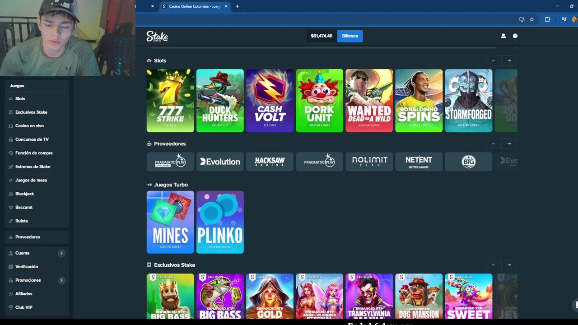Viewport: 578px width, 325px height.
Task: Select the Hacksaw Gaming provider logo
Action: pyautogui.click(x=270, y=162)
